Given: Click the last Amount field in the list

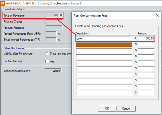Looking at the screenshot, I should [x=146, y=93].
